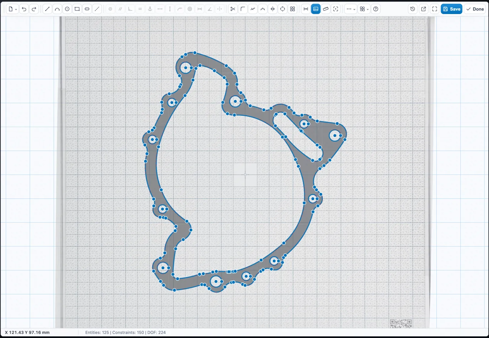
Task: Select the split curve tool
Action: [253, 9]
